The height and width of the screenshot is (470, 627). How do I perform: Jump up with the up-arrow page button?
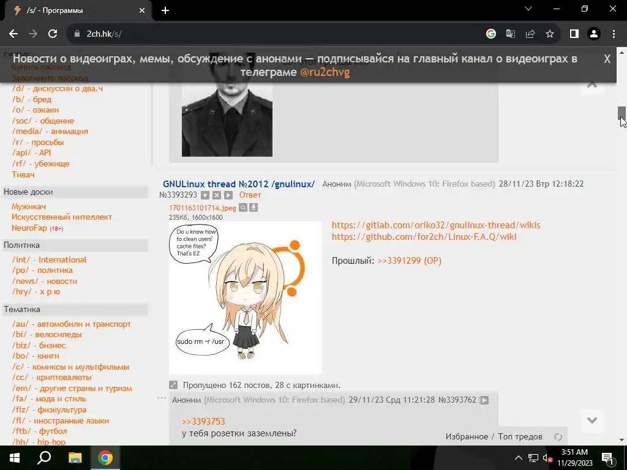coord(592,84)
